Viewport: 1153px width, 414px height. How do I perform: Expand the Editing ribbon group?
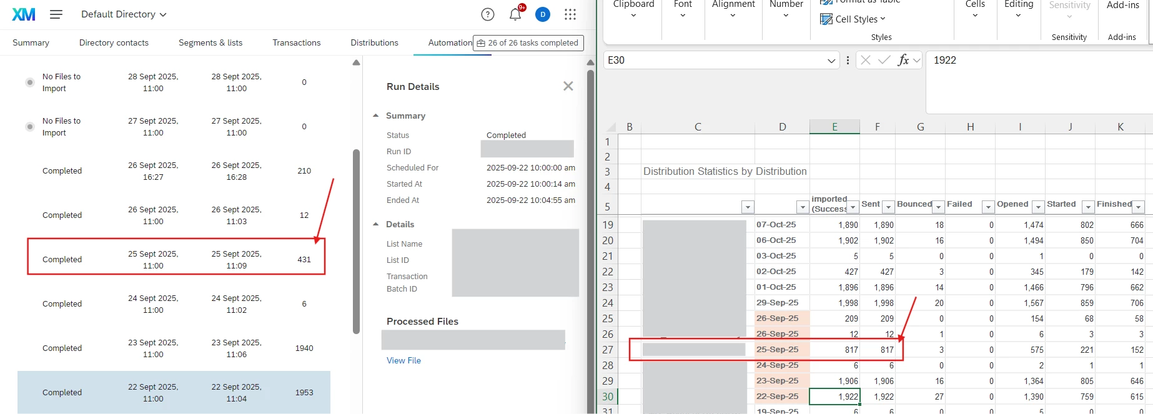click(x=1019, y=16)
